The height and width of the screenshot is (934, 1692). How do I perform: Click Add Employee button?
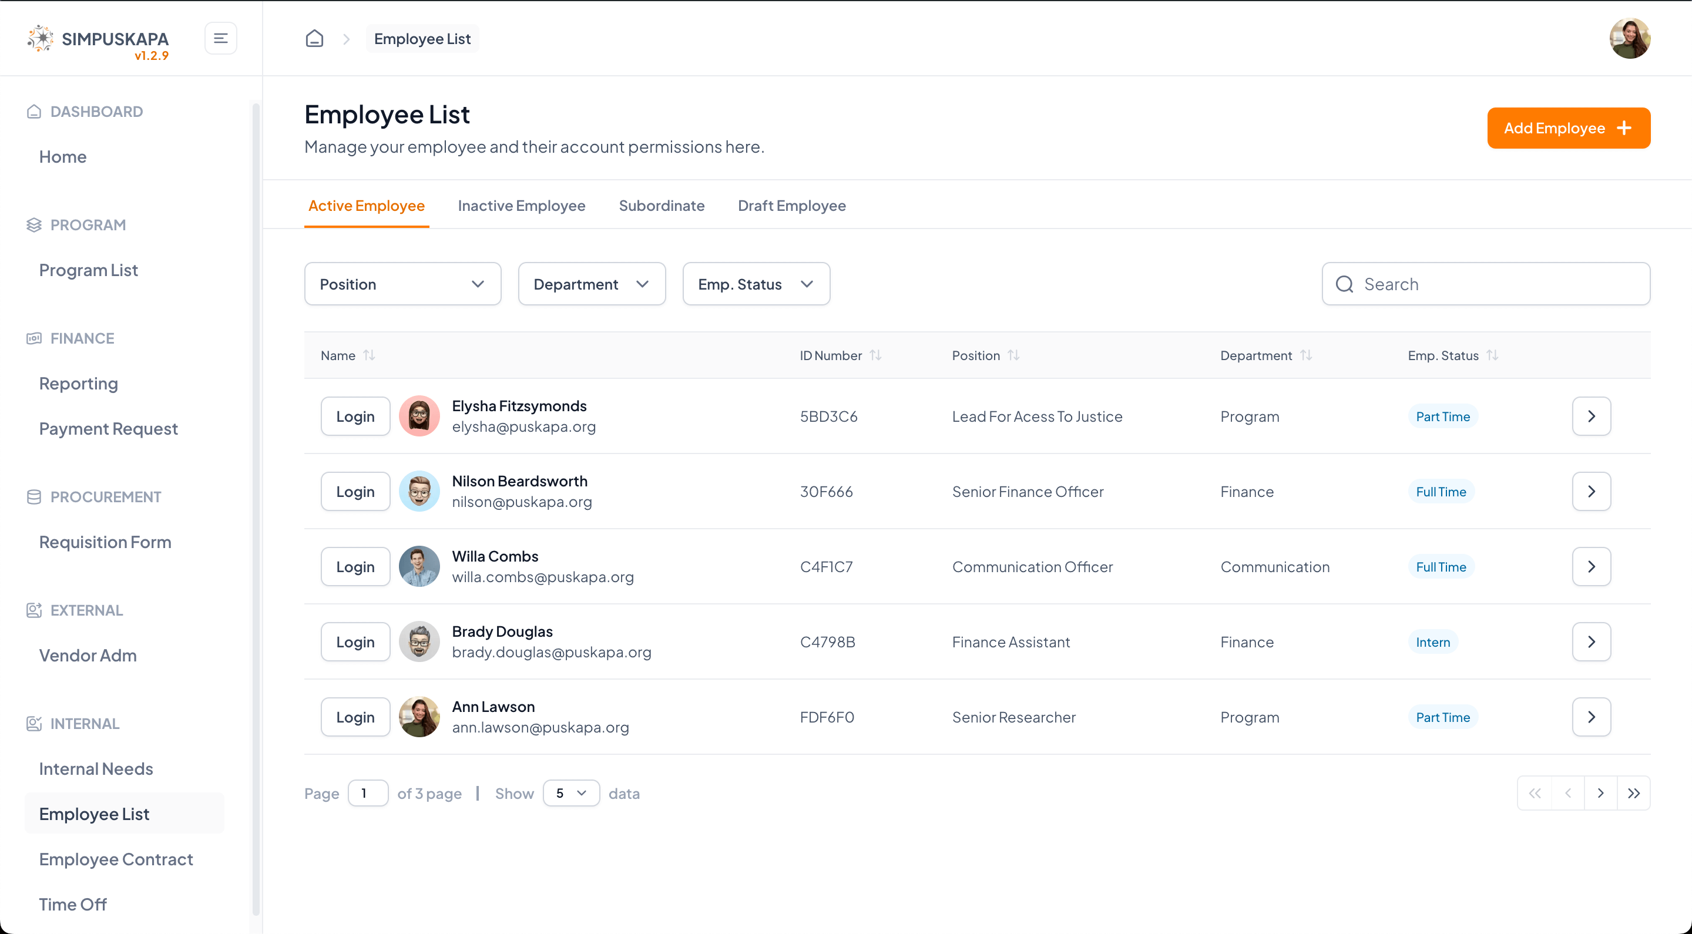[x=1568, y=127]
